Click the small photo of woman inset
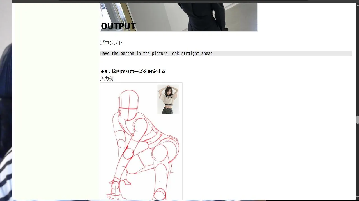359x201 pixels. click(x=168, y=99)
